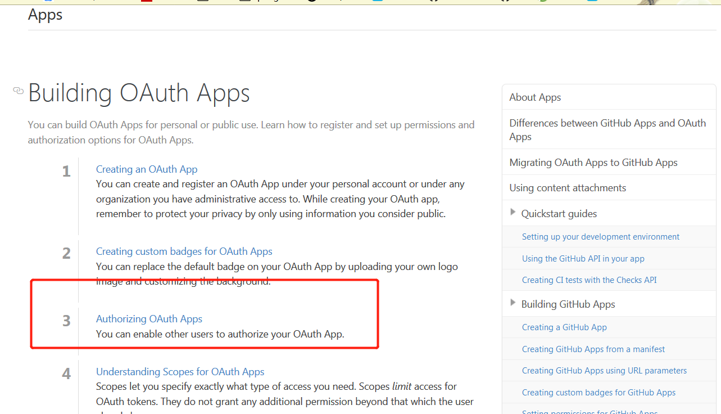The height and width of the screenshot is (414, 721).
Task: Click the text 'You can enable other users to authorize'
Action: tap(220, 334)
